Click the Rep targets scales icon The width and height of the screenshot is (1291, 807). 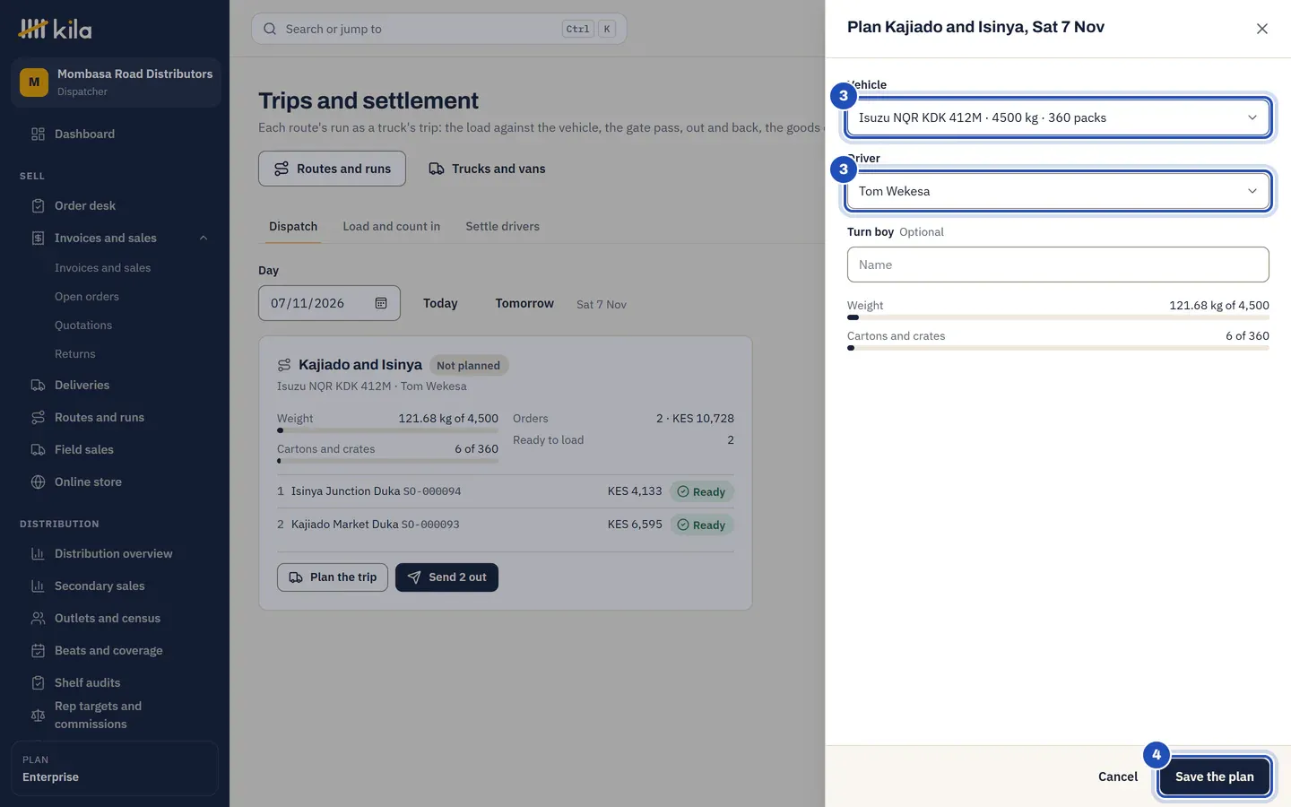38,716
